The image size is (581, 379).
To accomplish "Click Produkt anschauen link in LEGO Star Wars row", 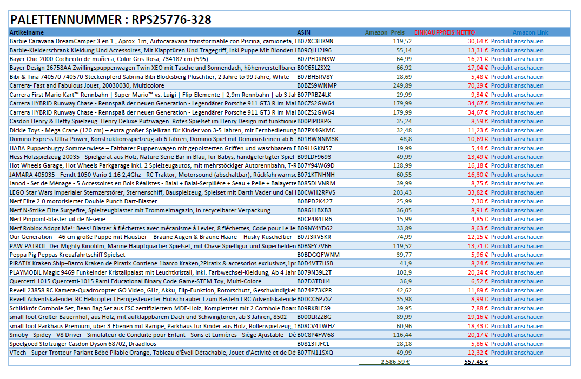I will point(517,192).
